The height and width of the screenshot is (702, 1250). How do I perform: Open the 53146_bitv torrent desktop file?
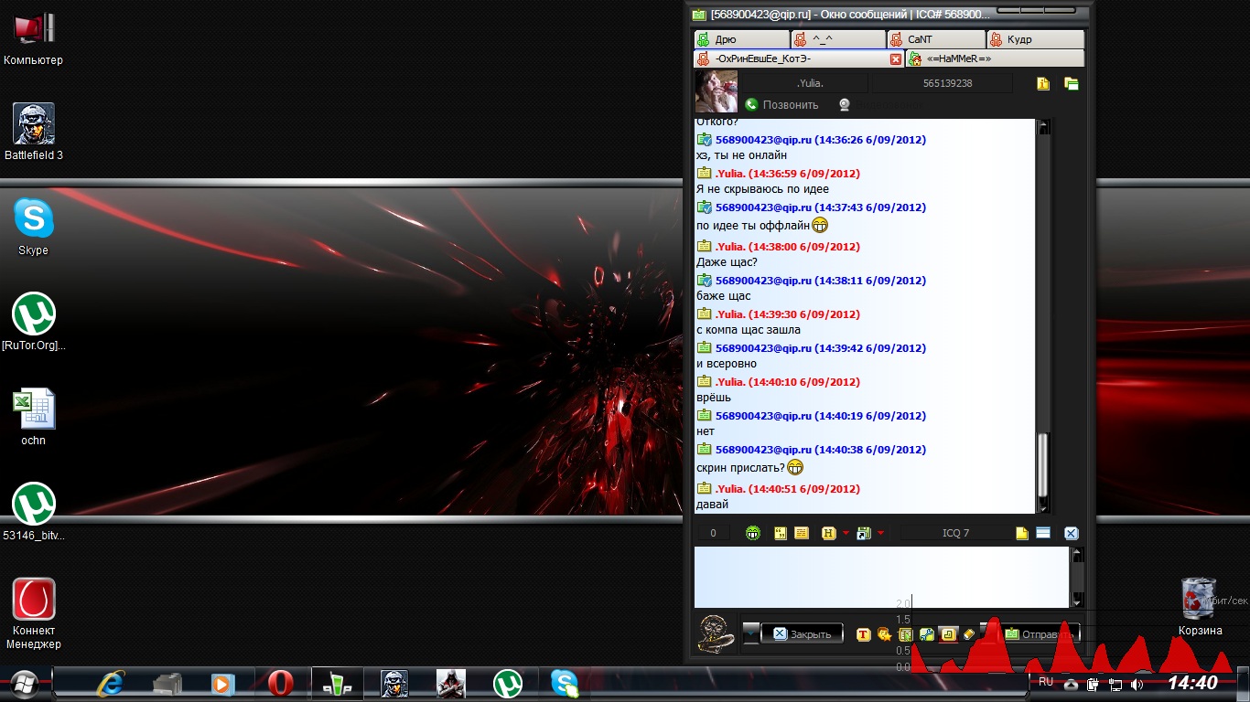point(34,513)
